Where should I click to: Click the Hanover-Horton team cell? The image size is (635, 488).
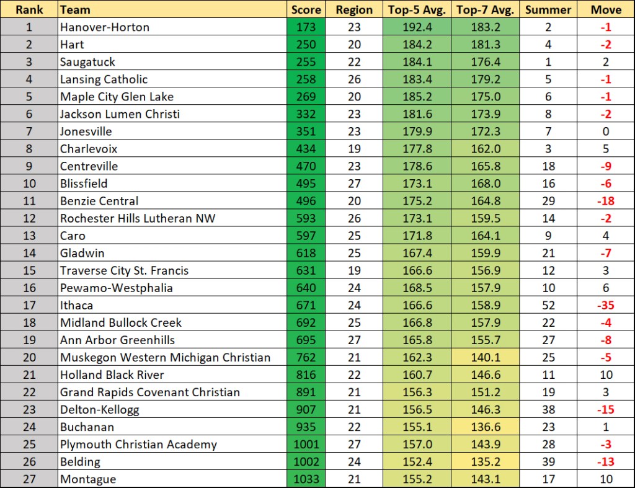(172, 27)
